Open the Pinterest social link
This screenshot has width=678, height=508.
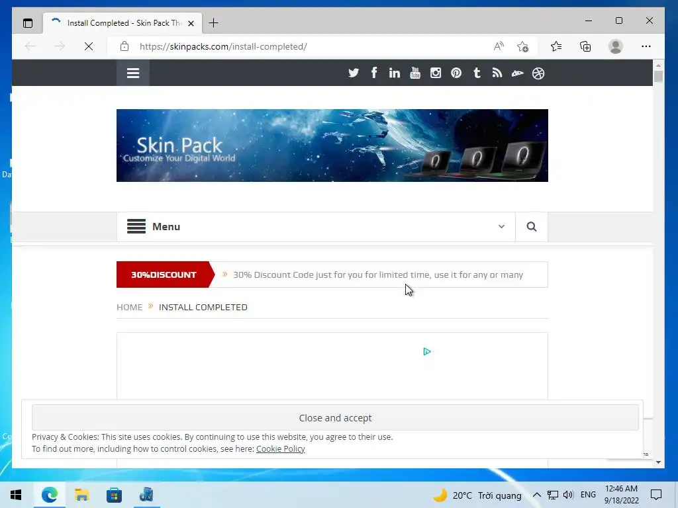tap(456, 73)
